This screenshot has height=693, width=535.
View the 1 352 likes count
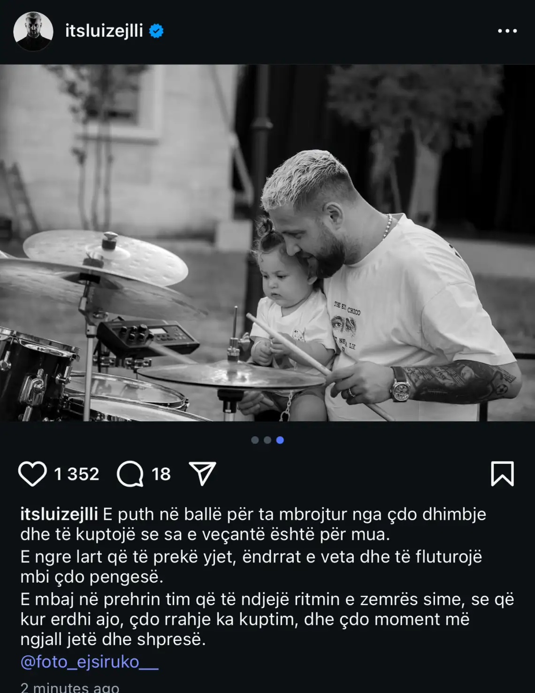76,474
